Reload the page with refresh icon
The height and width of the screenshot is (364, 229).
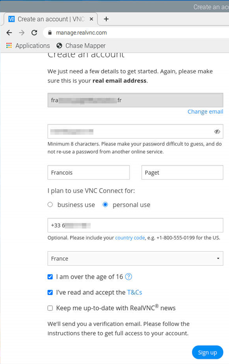coord(34,33)
